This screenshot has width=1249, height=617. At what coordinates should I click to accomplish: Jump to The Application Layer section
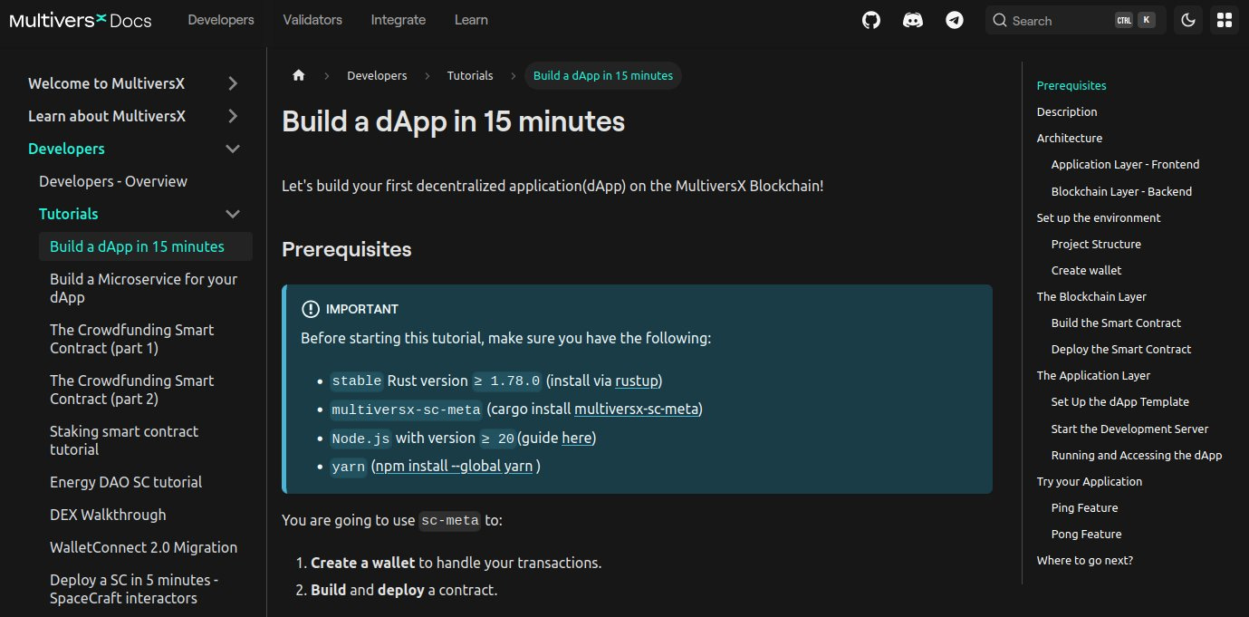tap(1093, 375)
